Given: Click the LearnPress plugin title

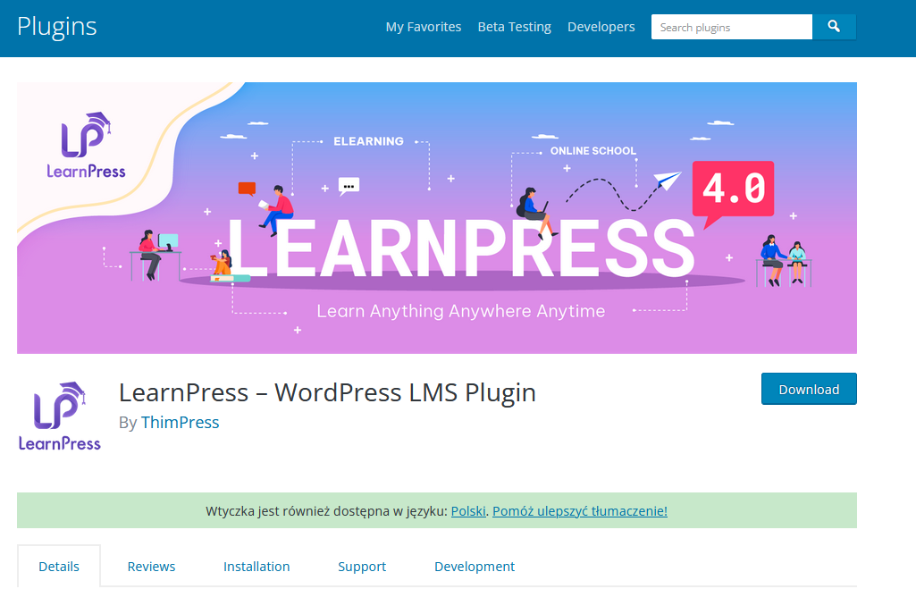Looking at the screenshot, I should tap(327, 391).
